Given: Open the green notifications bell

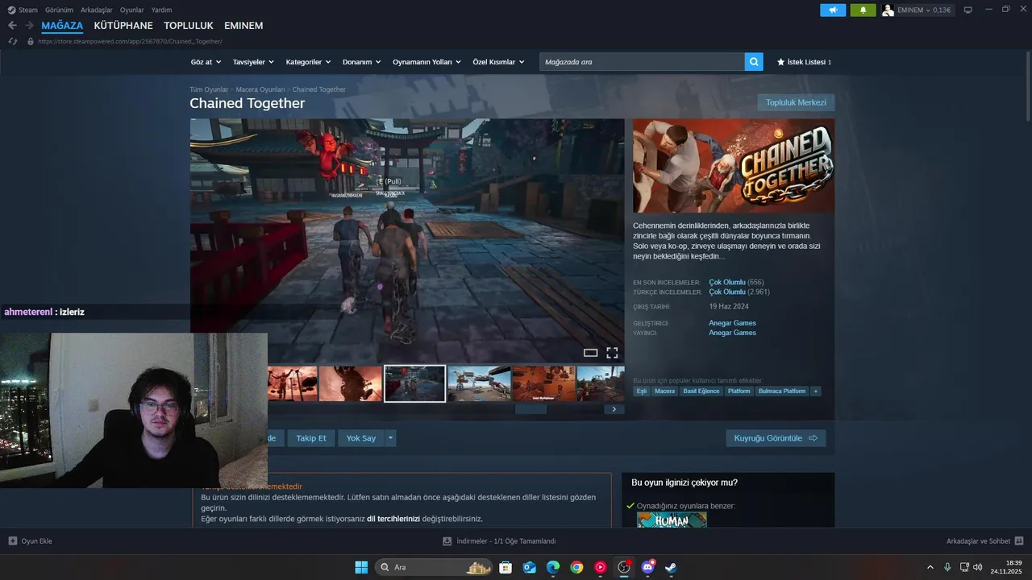Looking at the screenshot, I should 863,10.
